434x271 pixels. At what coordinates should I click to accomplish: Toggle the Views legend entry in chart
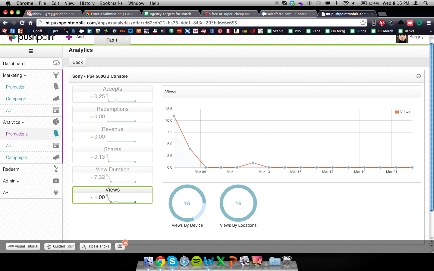(x=403, y=112)
